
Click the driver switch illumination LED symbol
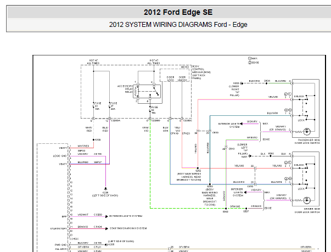(307, 200)
